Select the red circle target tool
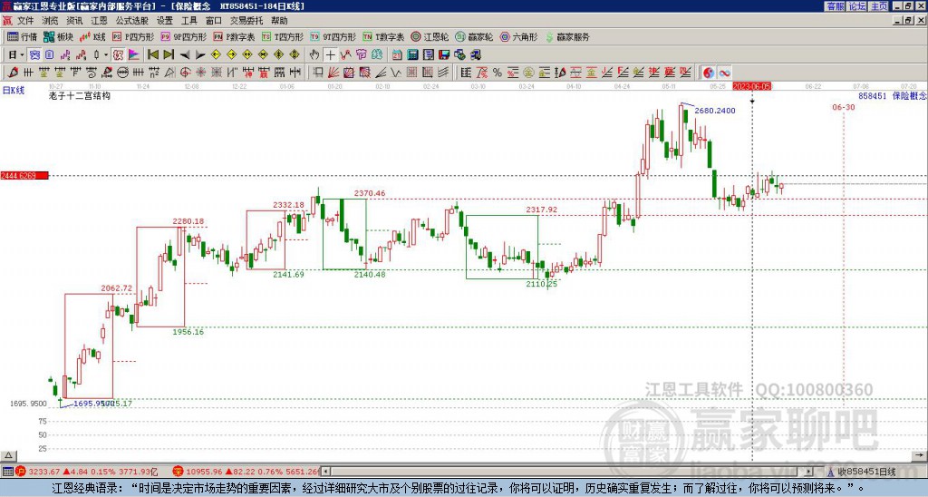The width and height of the screenshot is (928, 497). [185, 73]
